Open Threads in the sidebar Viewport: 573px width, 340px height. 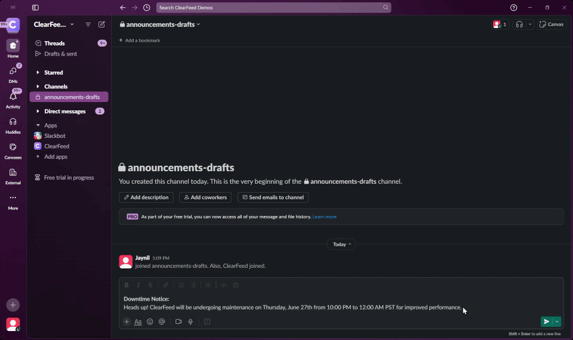[54, 43]
